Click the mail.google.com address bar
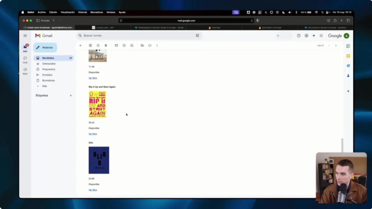 (x=186, y=21)
